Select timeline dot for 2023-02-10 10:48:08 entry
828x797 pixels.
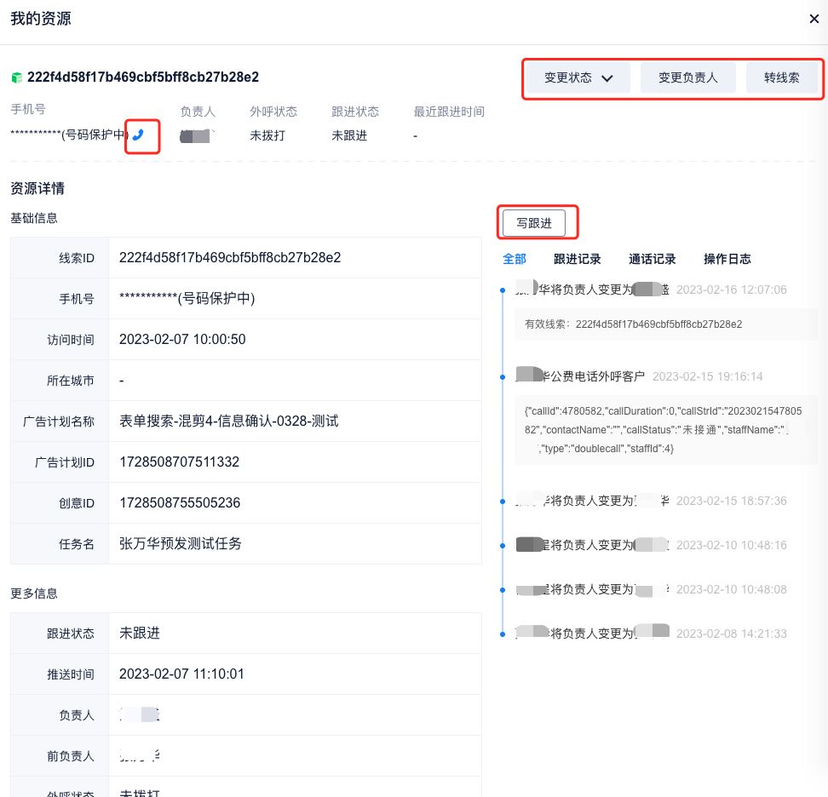(503, 589)
